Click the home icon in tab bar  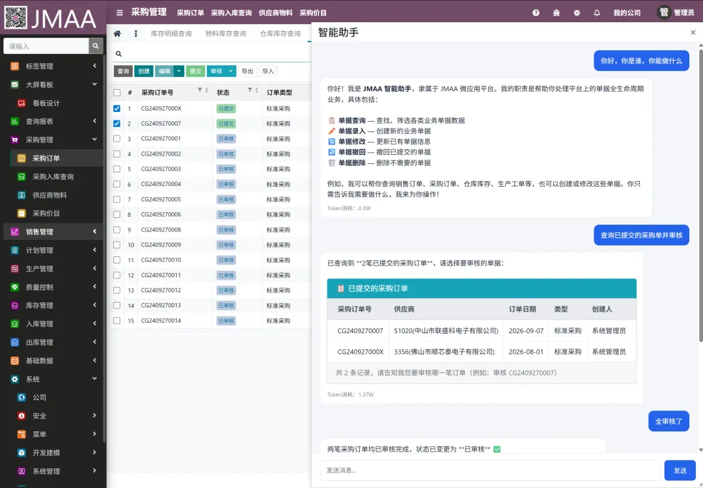point(117,34)
